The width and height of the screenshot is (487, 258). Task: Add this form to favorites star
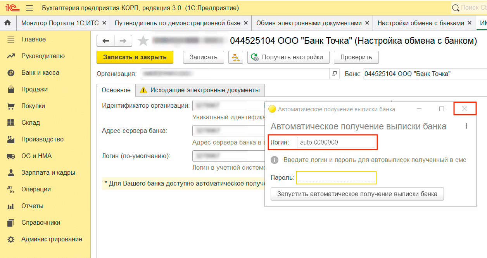143,41
